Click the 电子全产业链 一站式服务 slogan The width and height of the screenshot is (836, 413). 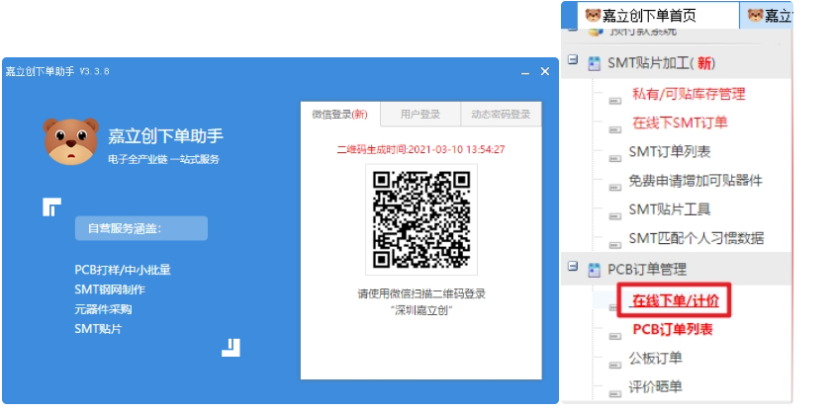point(163,159)
